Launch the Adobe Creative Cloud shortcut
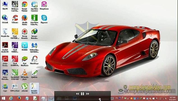This screenshot has height=101, width=178. point(5,61)
